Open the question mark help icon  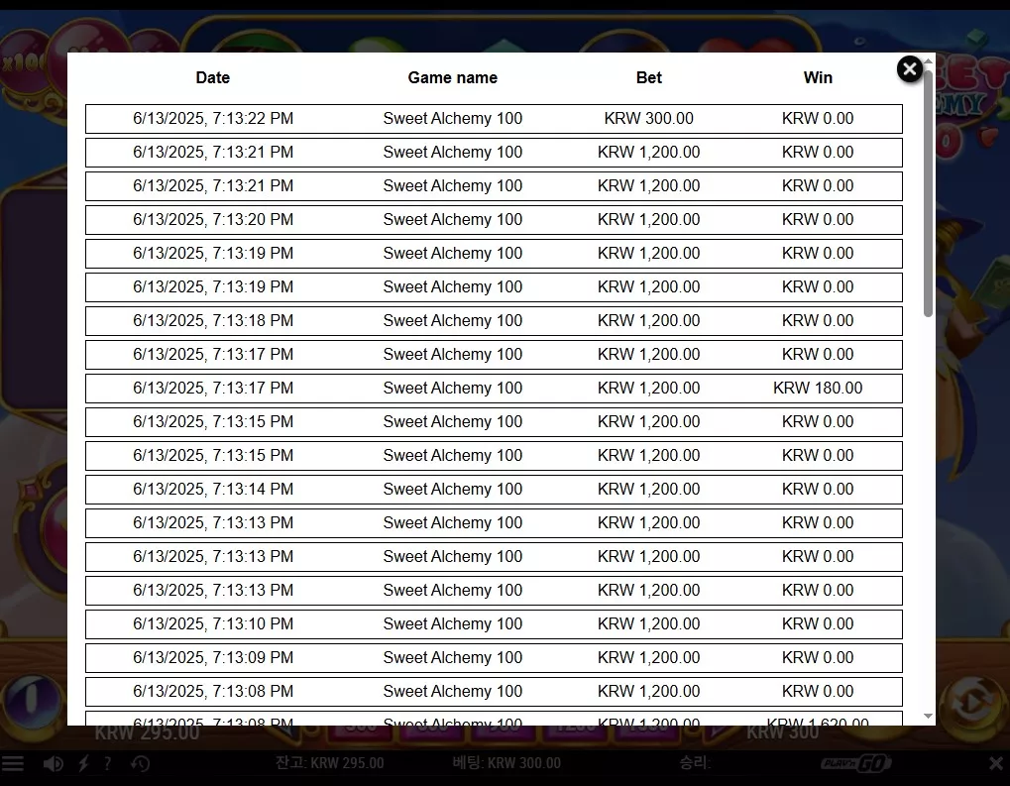[x=108, y=763]
